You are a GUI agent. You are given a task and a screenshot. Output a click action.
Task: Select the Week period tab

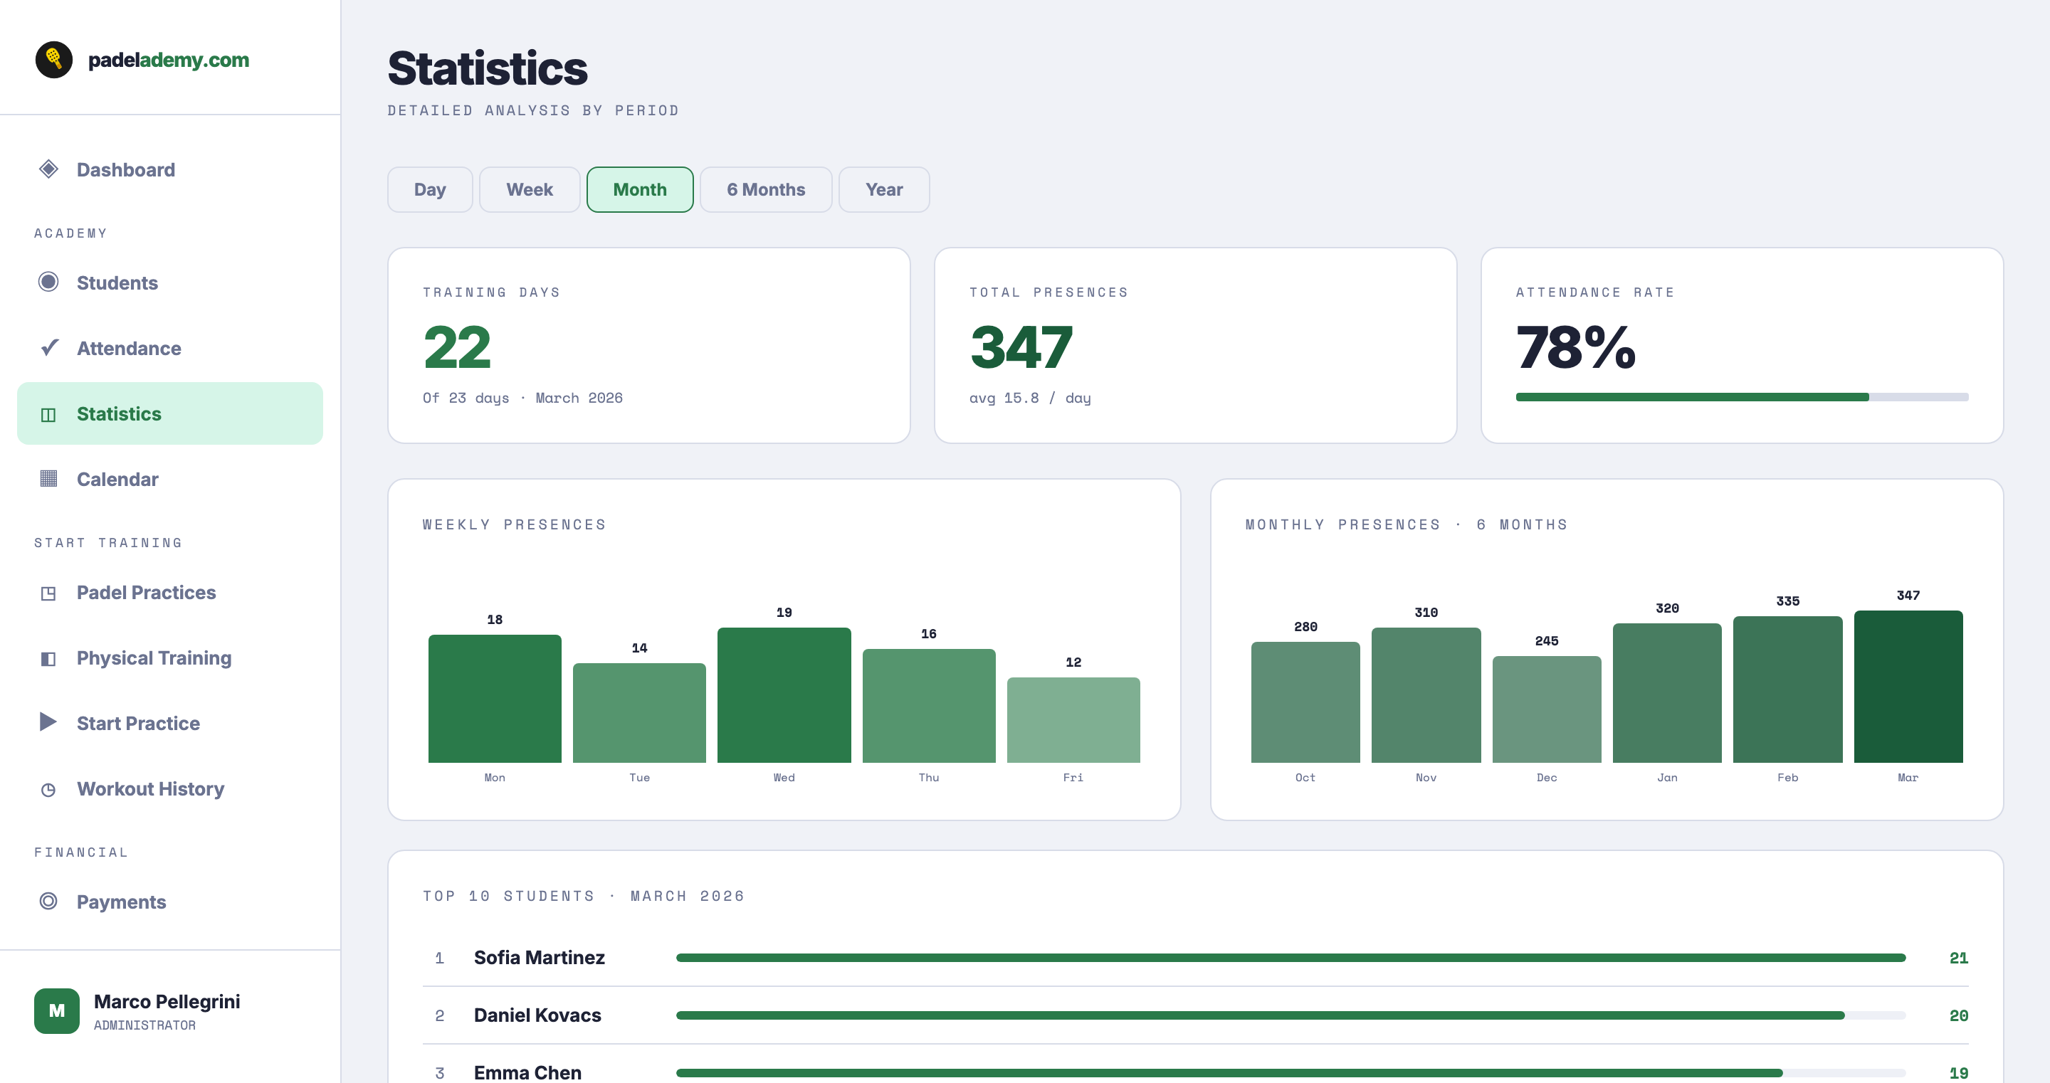click(x=528, y=189)
